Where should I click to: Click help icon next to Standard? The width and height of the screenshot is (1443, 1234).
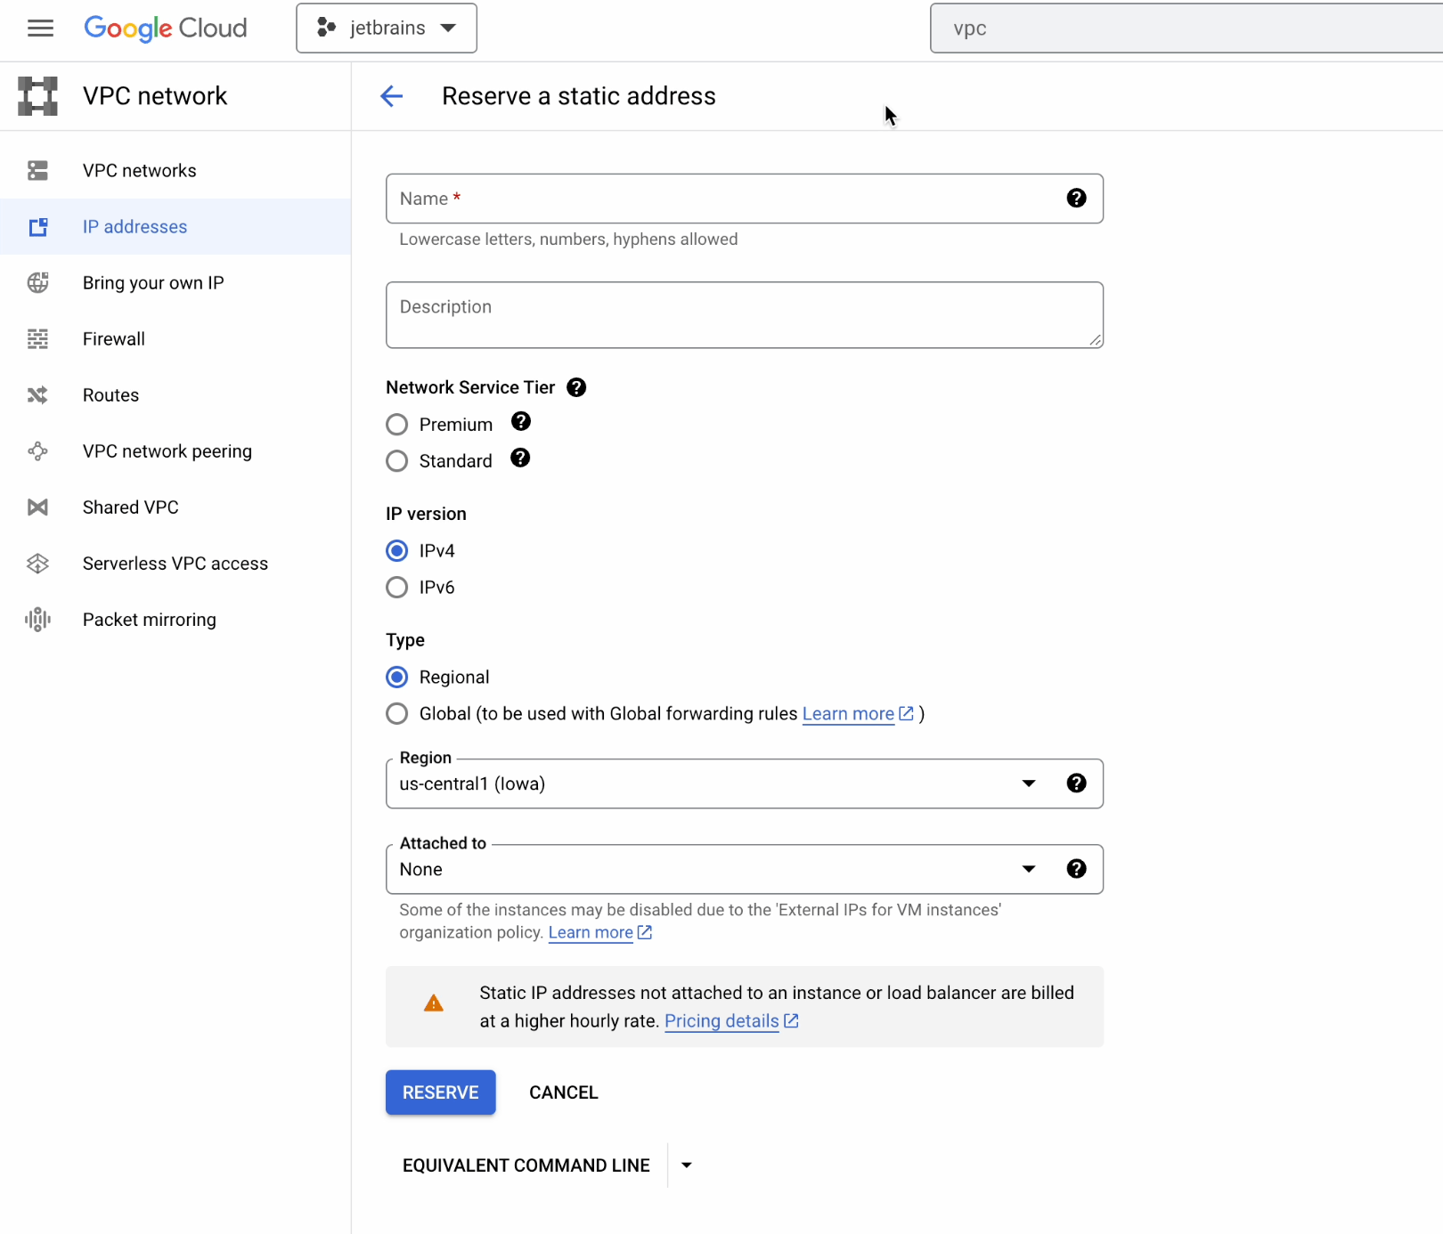tap(520, 459)
